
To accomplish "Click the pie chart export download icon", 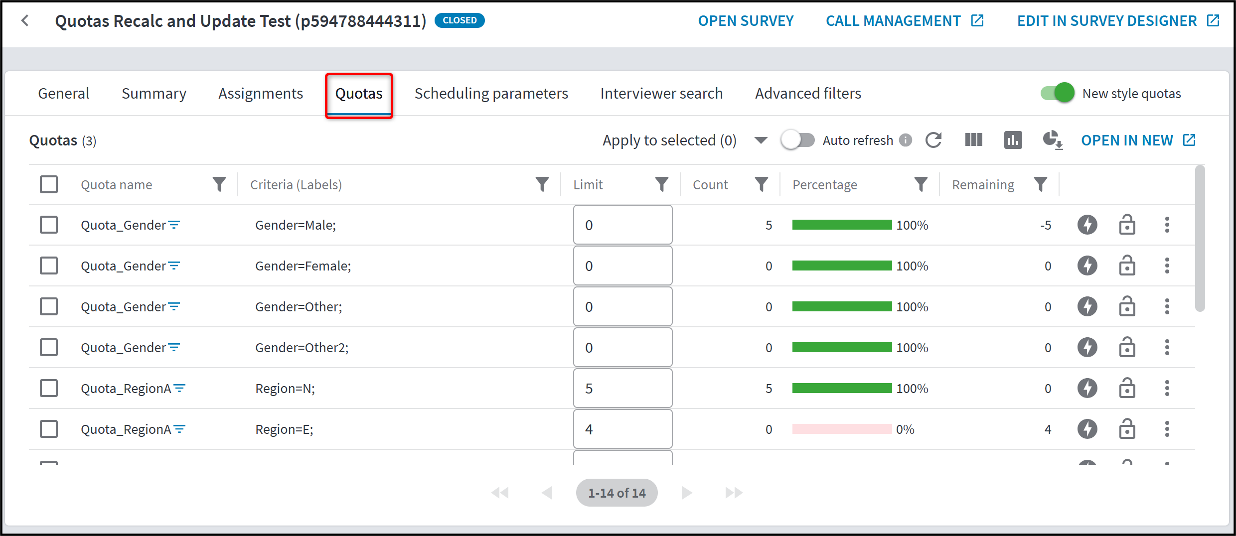I will [x=1053, y=140].
